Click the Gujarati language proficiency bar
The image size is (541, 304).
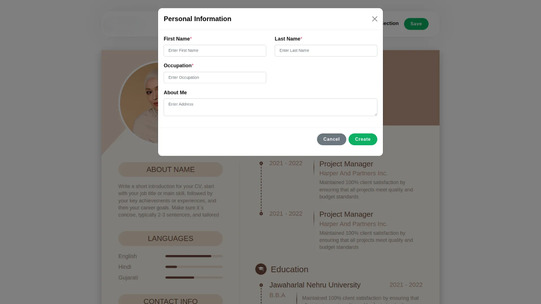click(x=194, y=277)
